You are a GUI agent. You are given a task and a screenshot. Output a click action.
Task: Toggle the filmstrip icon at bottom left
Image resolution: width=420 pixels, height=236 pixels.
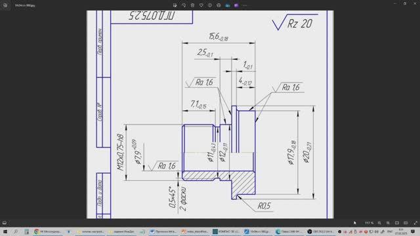coord(5,223)
